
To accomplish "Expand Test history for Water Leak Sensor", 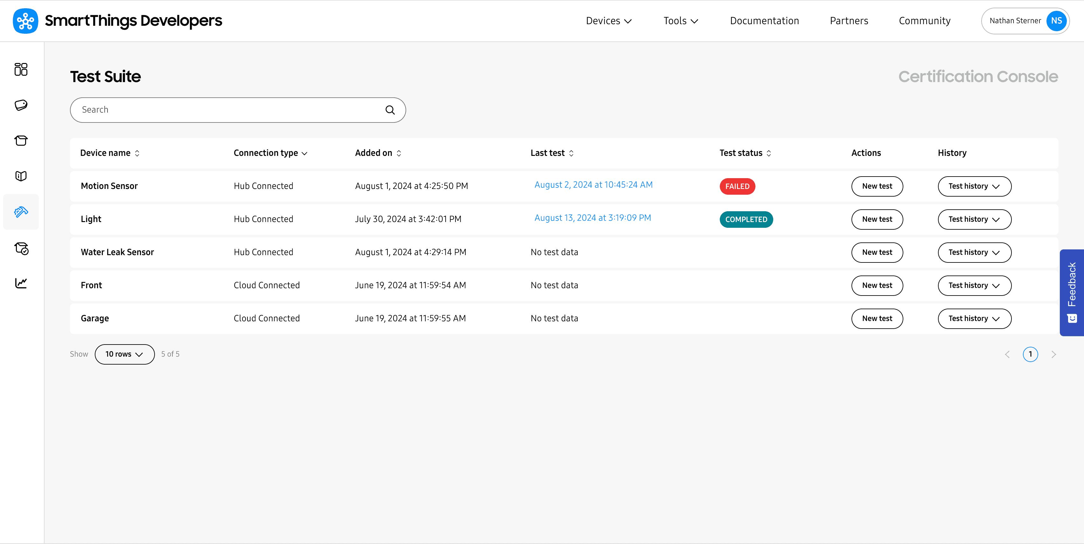I will tap(974, 253).
